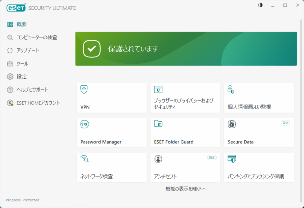
Task: Click the SECURITY ULTIMATE title text
Action: 52,8
